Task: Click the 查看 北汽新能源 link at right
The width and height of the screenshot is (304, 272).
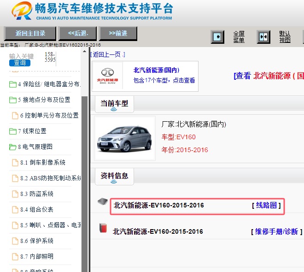Action: click(x=269, y=76)
